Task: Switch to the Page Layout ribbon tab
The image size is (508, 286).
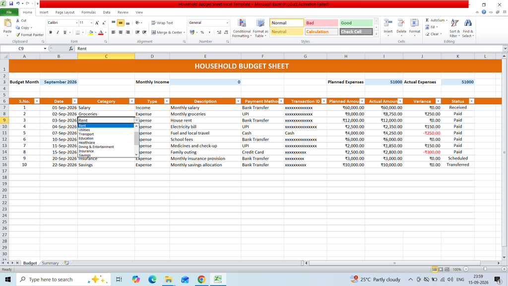Action: [64, 12]
